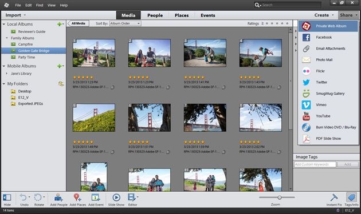Click the search magnifier icon
The height and width of the screenshot is (214, 361).
click(x=257, y=5)
